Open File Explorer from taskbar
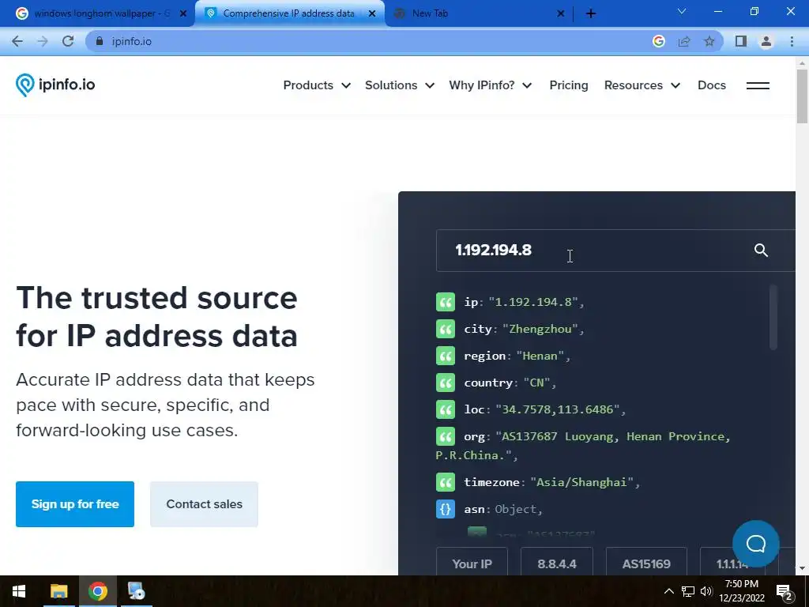Image resolution: width=809 pixels, height=607 pixels. 58,591
